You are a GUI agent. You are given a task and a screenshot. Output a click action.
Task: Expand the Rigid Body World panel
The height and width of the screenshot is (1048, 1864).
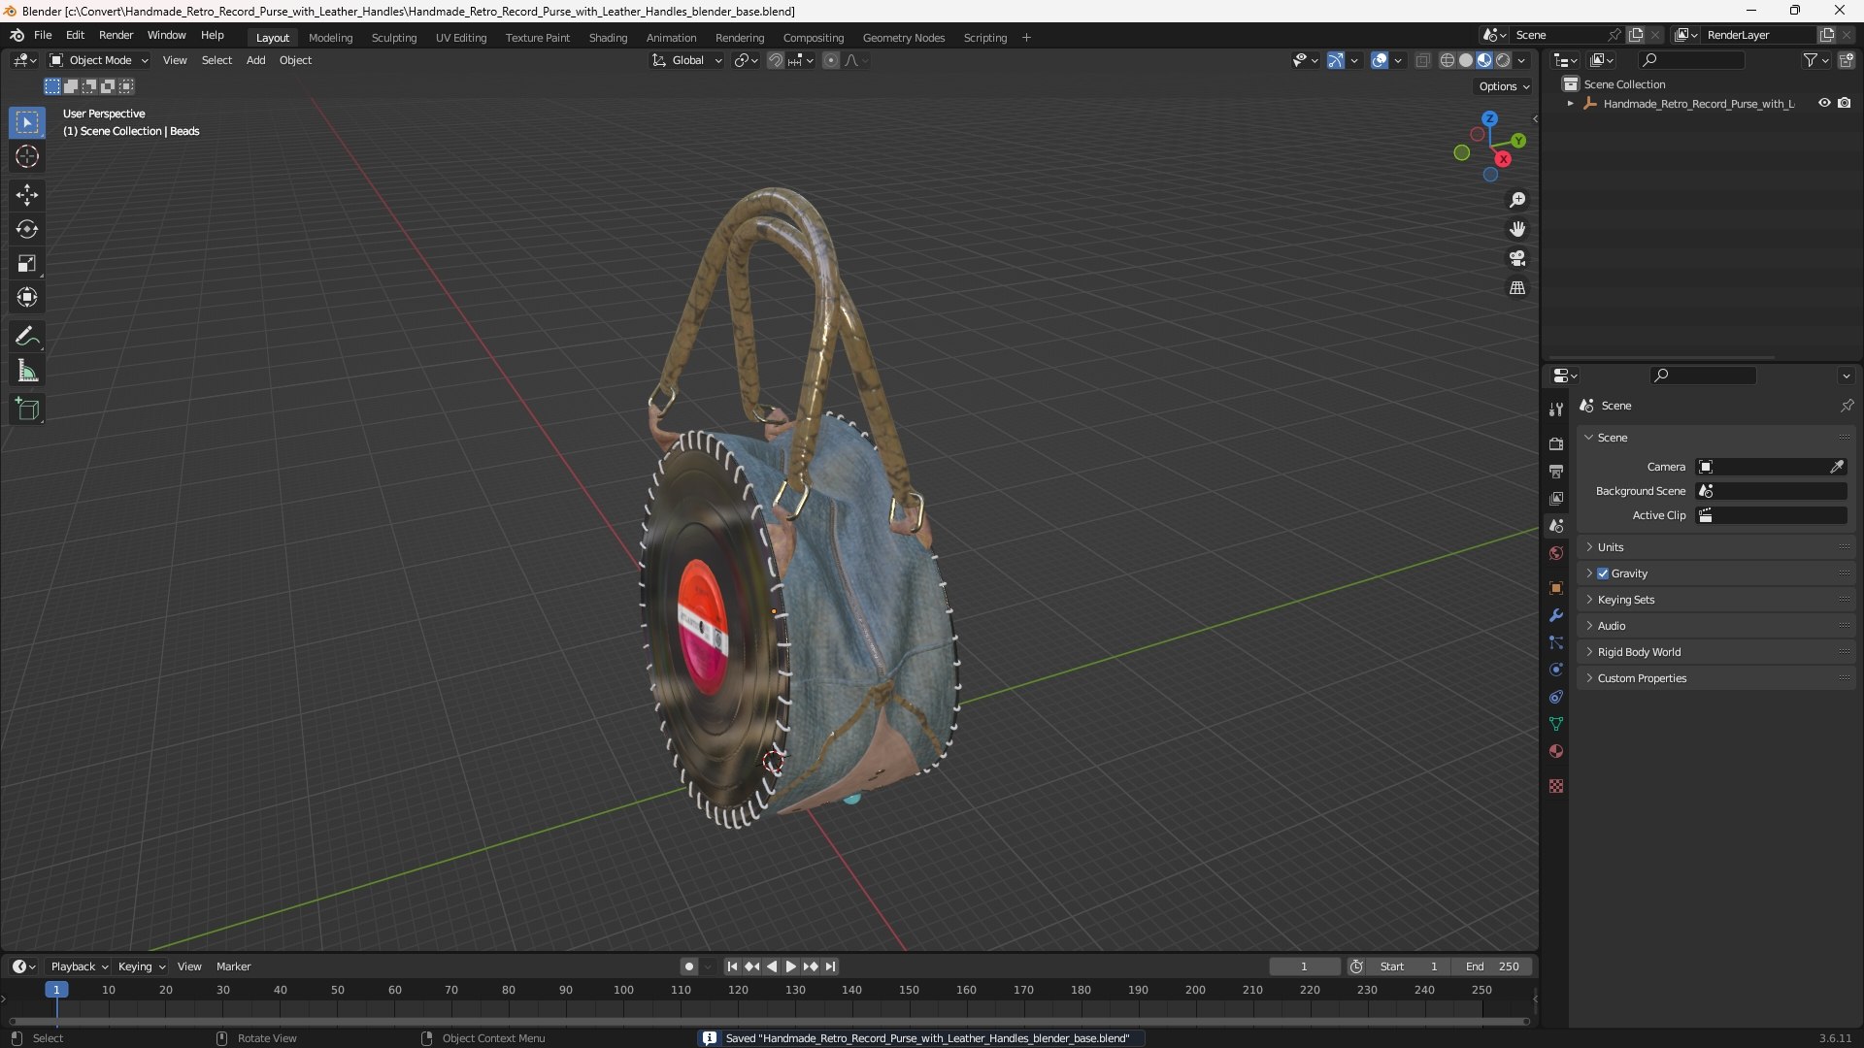(x=1639, y=652)
